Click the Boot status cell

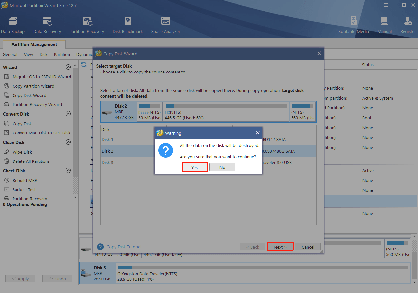click(367, 118)
